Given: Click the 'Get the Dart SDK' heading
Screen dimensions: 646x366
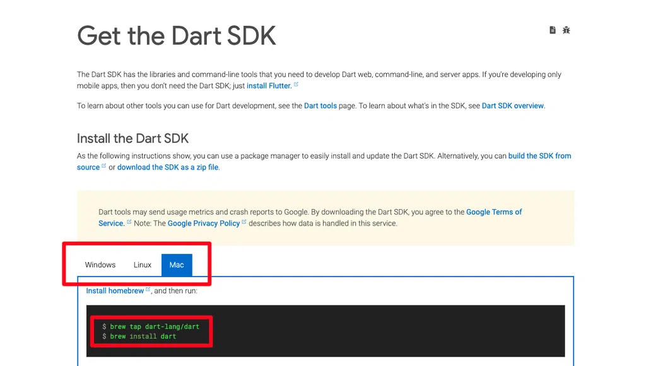Looking at the screenshot, I should tap(177, 36).
